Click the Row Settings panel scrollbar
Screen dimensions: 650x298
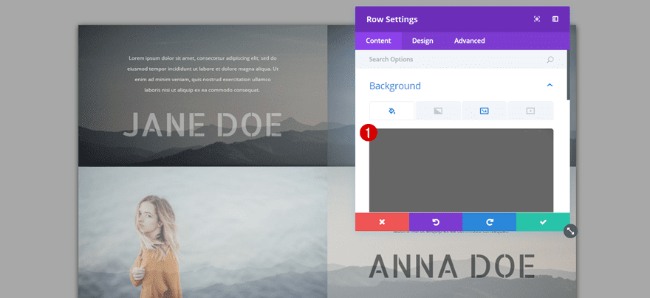568,74
